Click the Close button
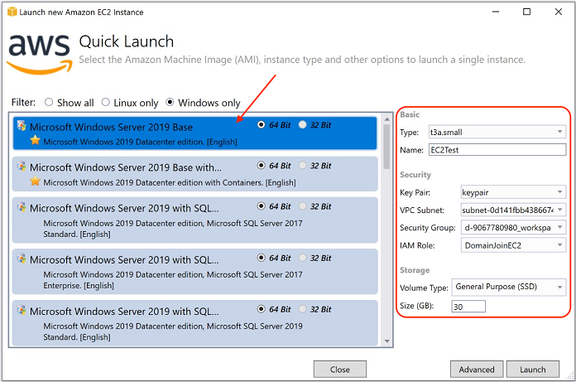The height and width of the screenshot is (382, 576). (x=340, y=369)
